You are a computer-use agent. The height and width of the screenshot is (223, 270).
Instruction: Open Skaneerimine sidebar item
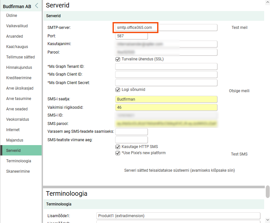[18, 171]
